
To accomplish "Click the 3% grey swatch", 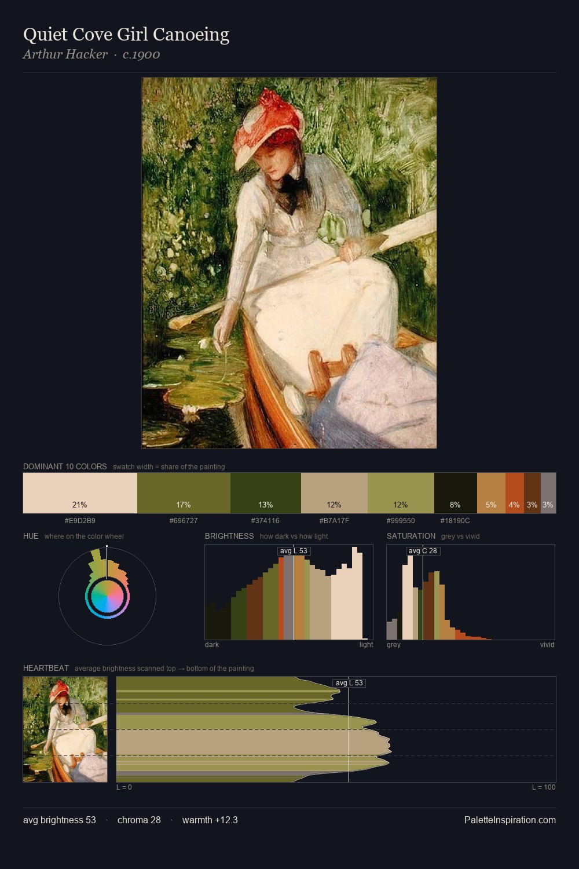I will pyautogui.click(x=548, y=493).
